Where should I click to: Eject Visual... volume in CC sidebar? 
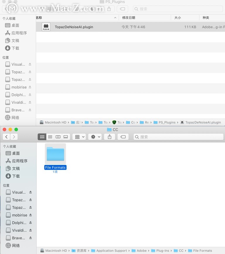point(30,192)
